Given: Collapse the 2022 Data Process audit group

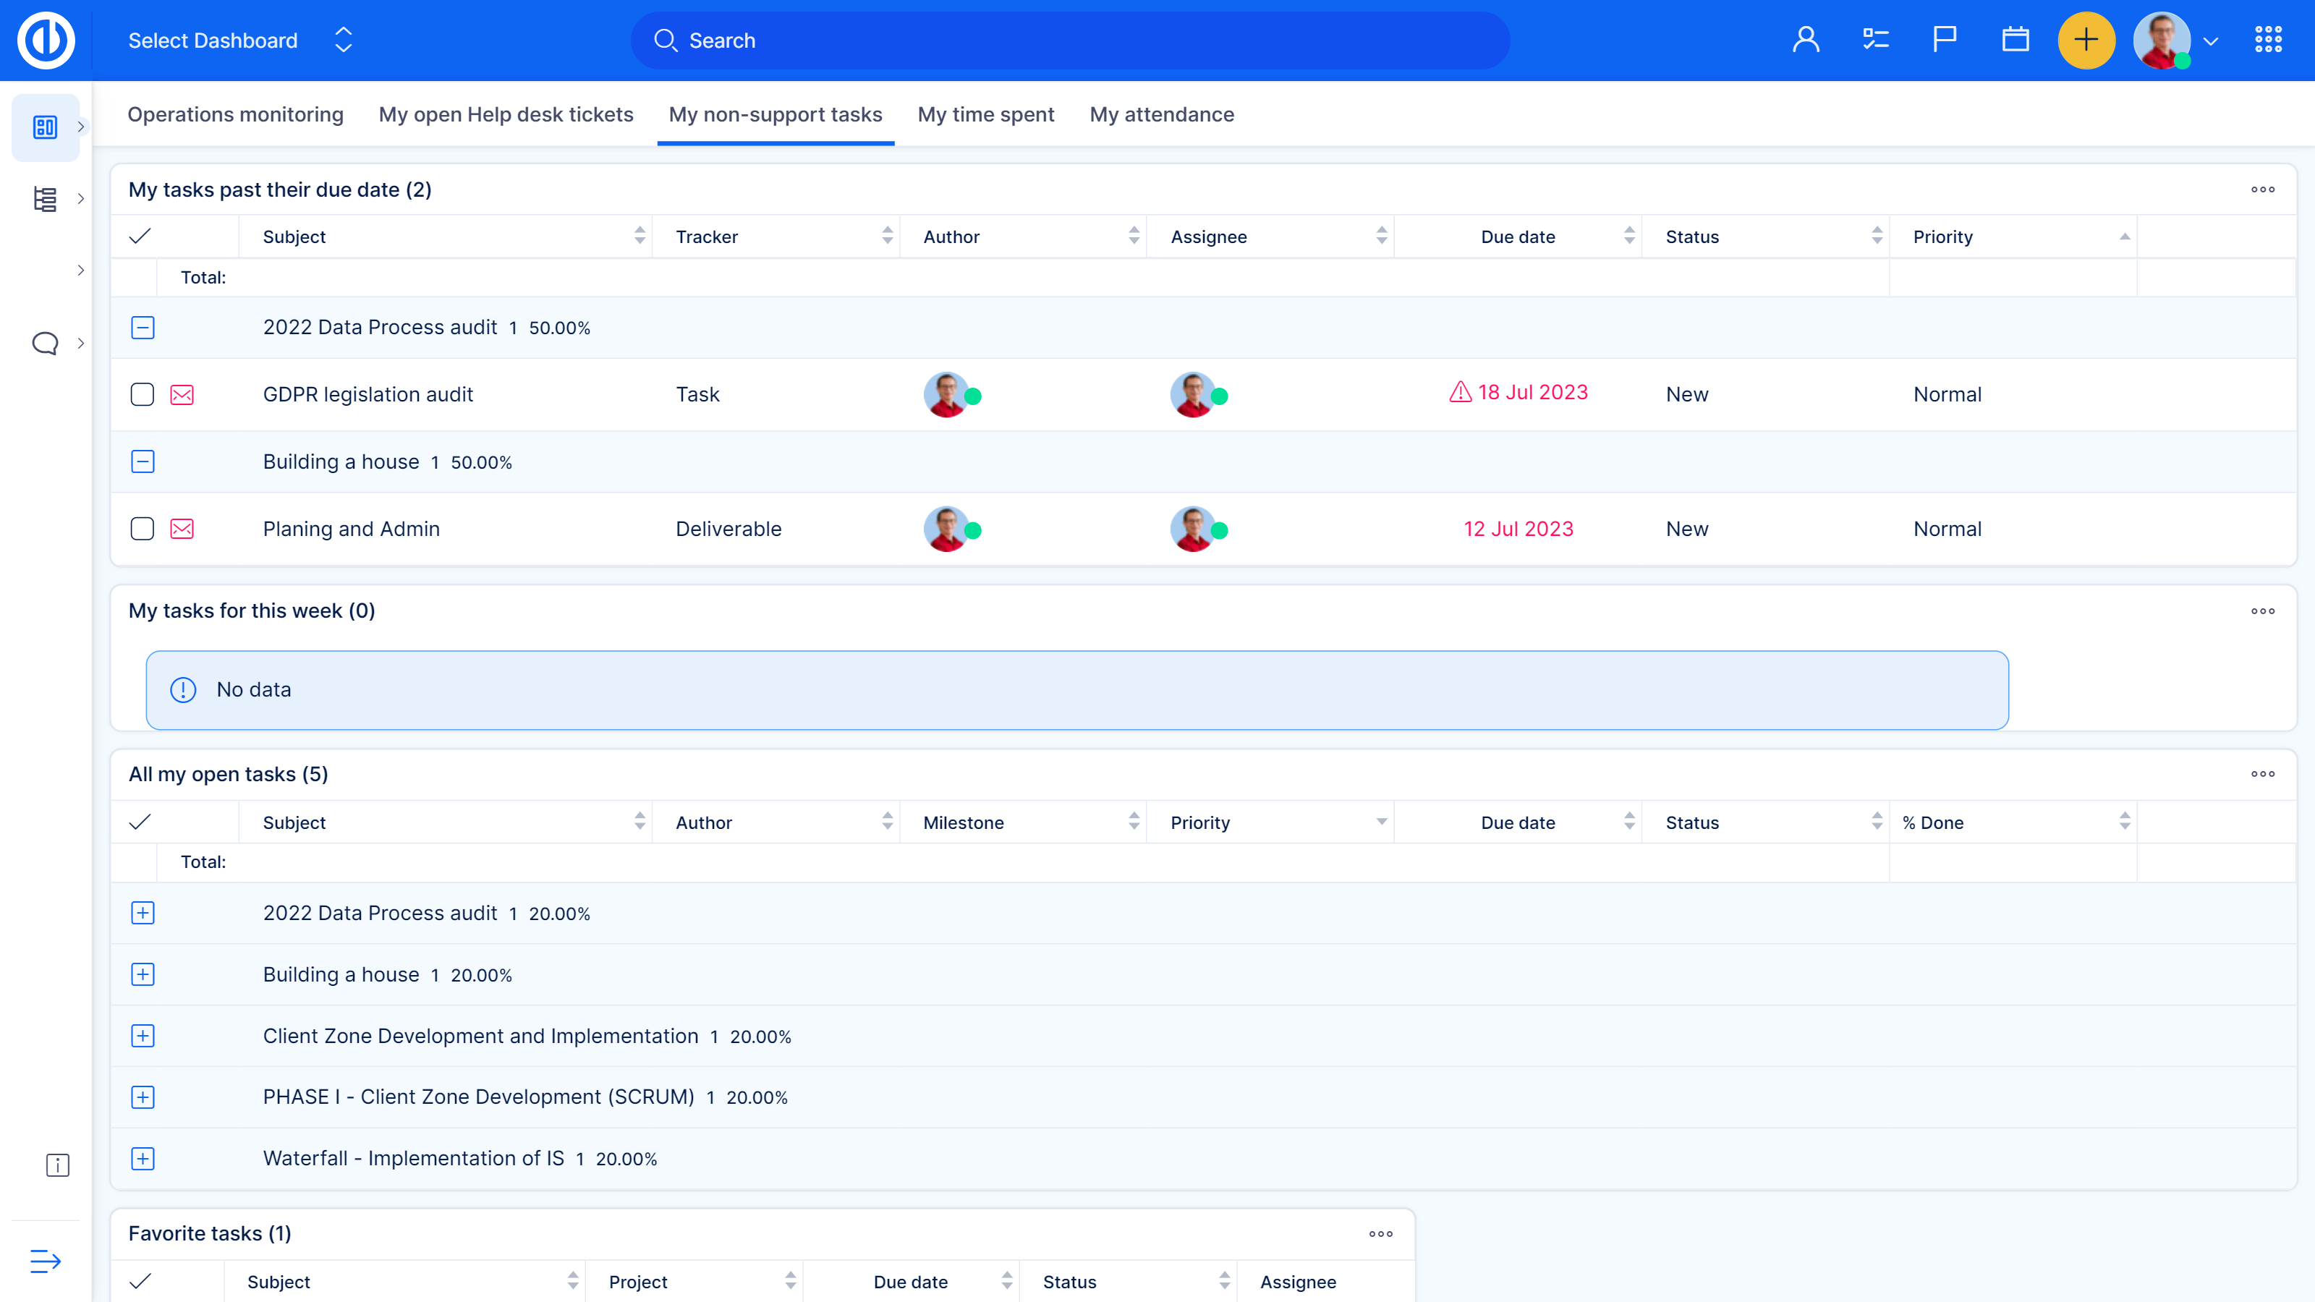Looking at the screenshot, I should 143,328.
